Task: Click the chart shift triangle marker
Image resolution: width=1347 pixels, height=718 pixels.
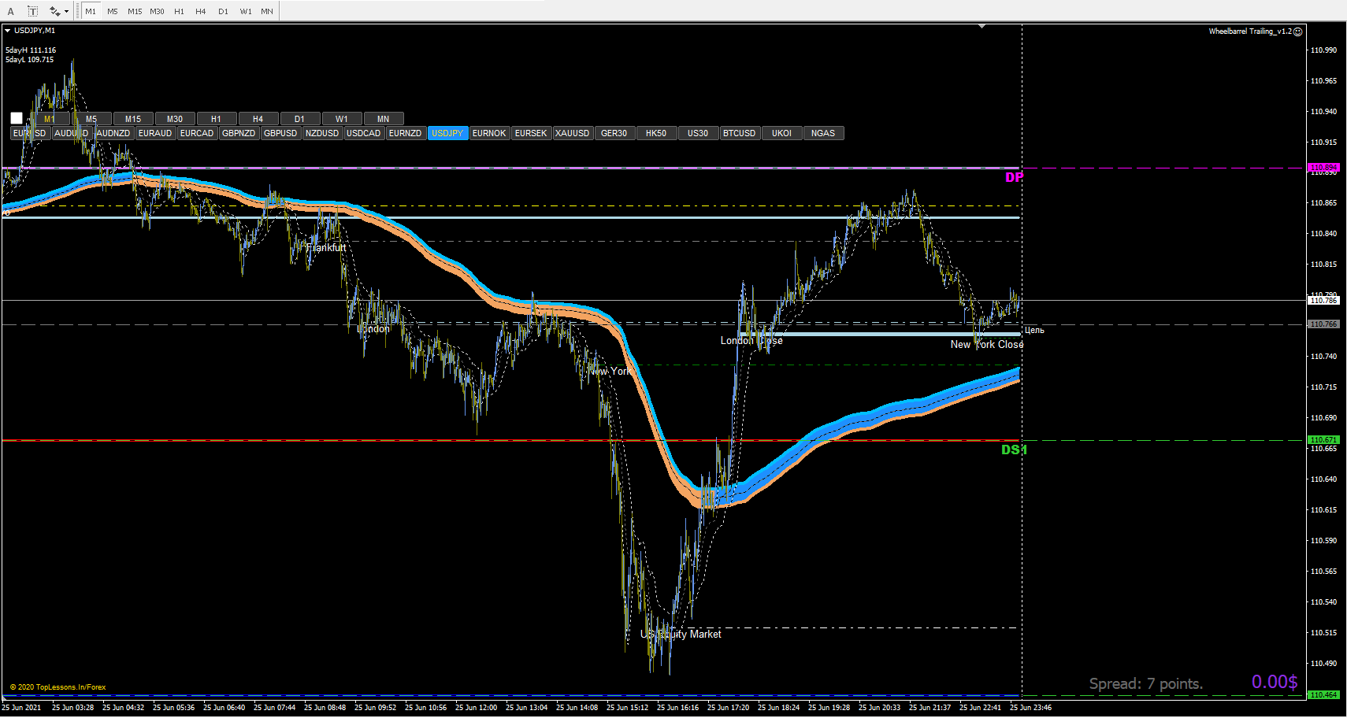Action: point(981,26)
